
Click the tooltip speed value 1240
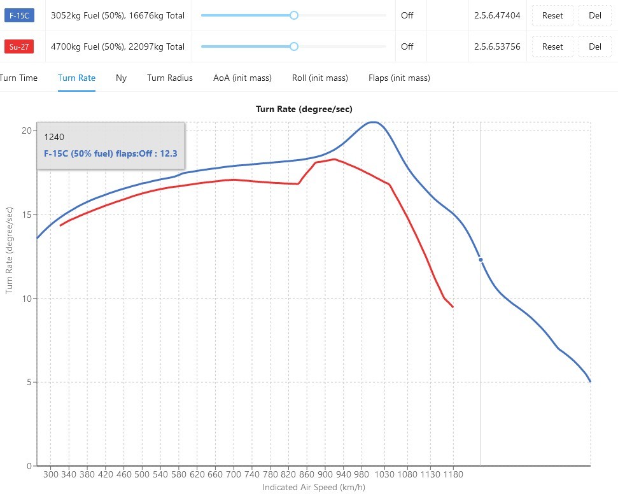[54, 137]
